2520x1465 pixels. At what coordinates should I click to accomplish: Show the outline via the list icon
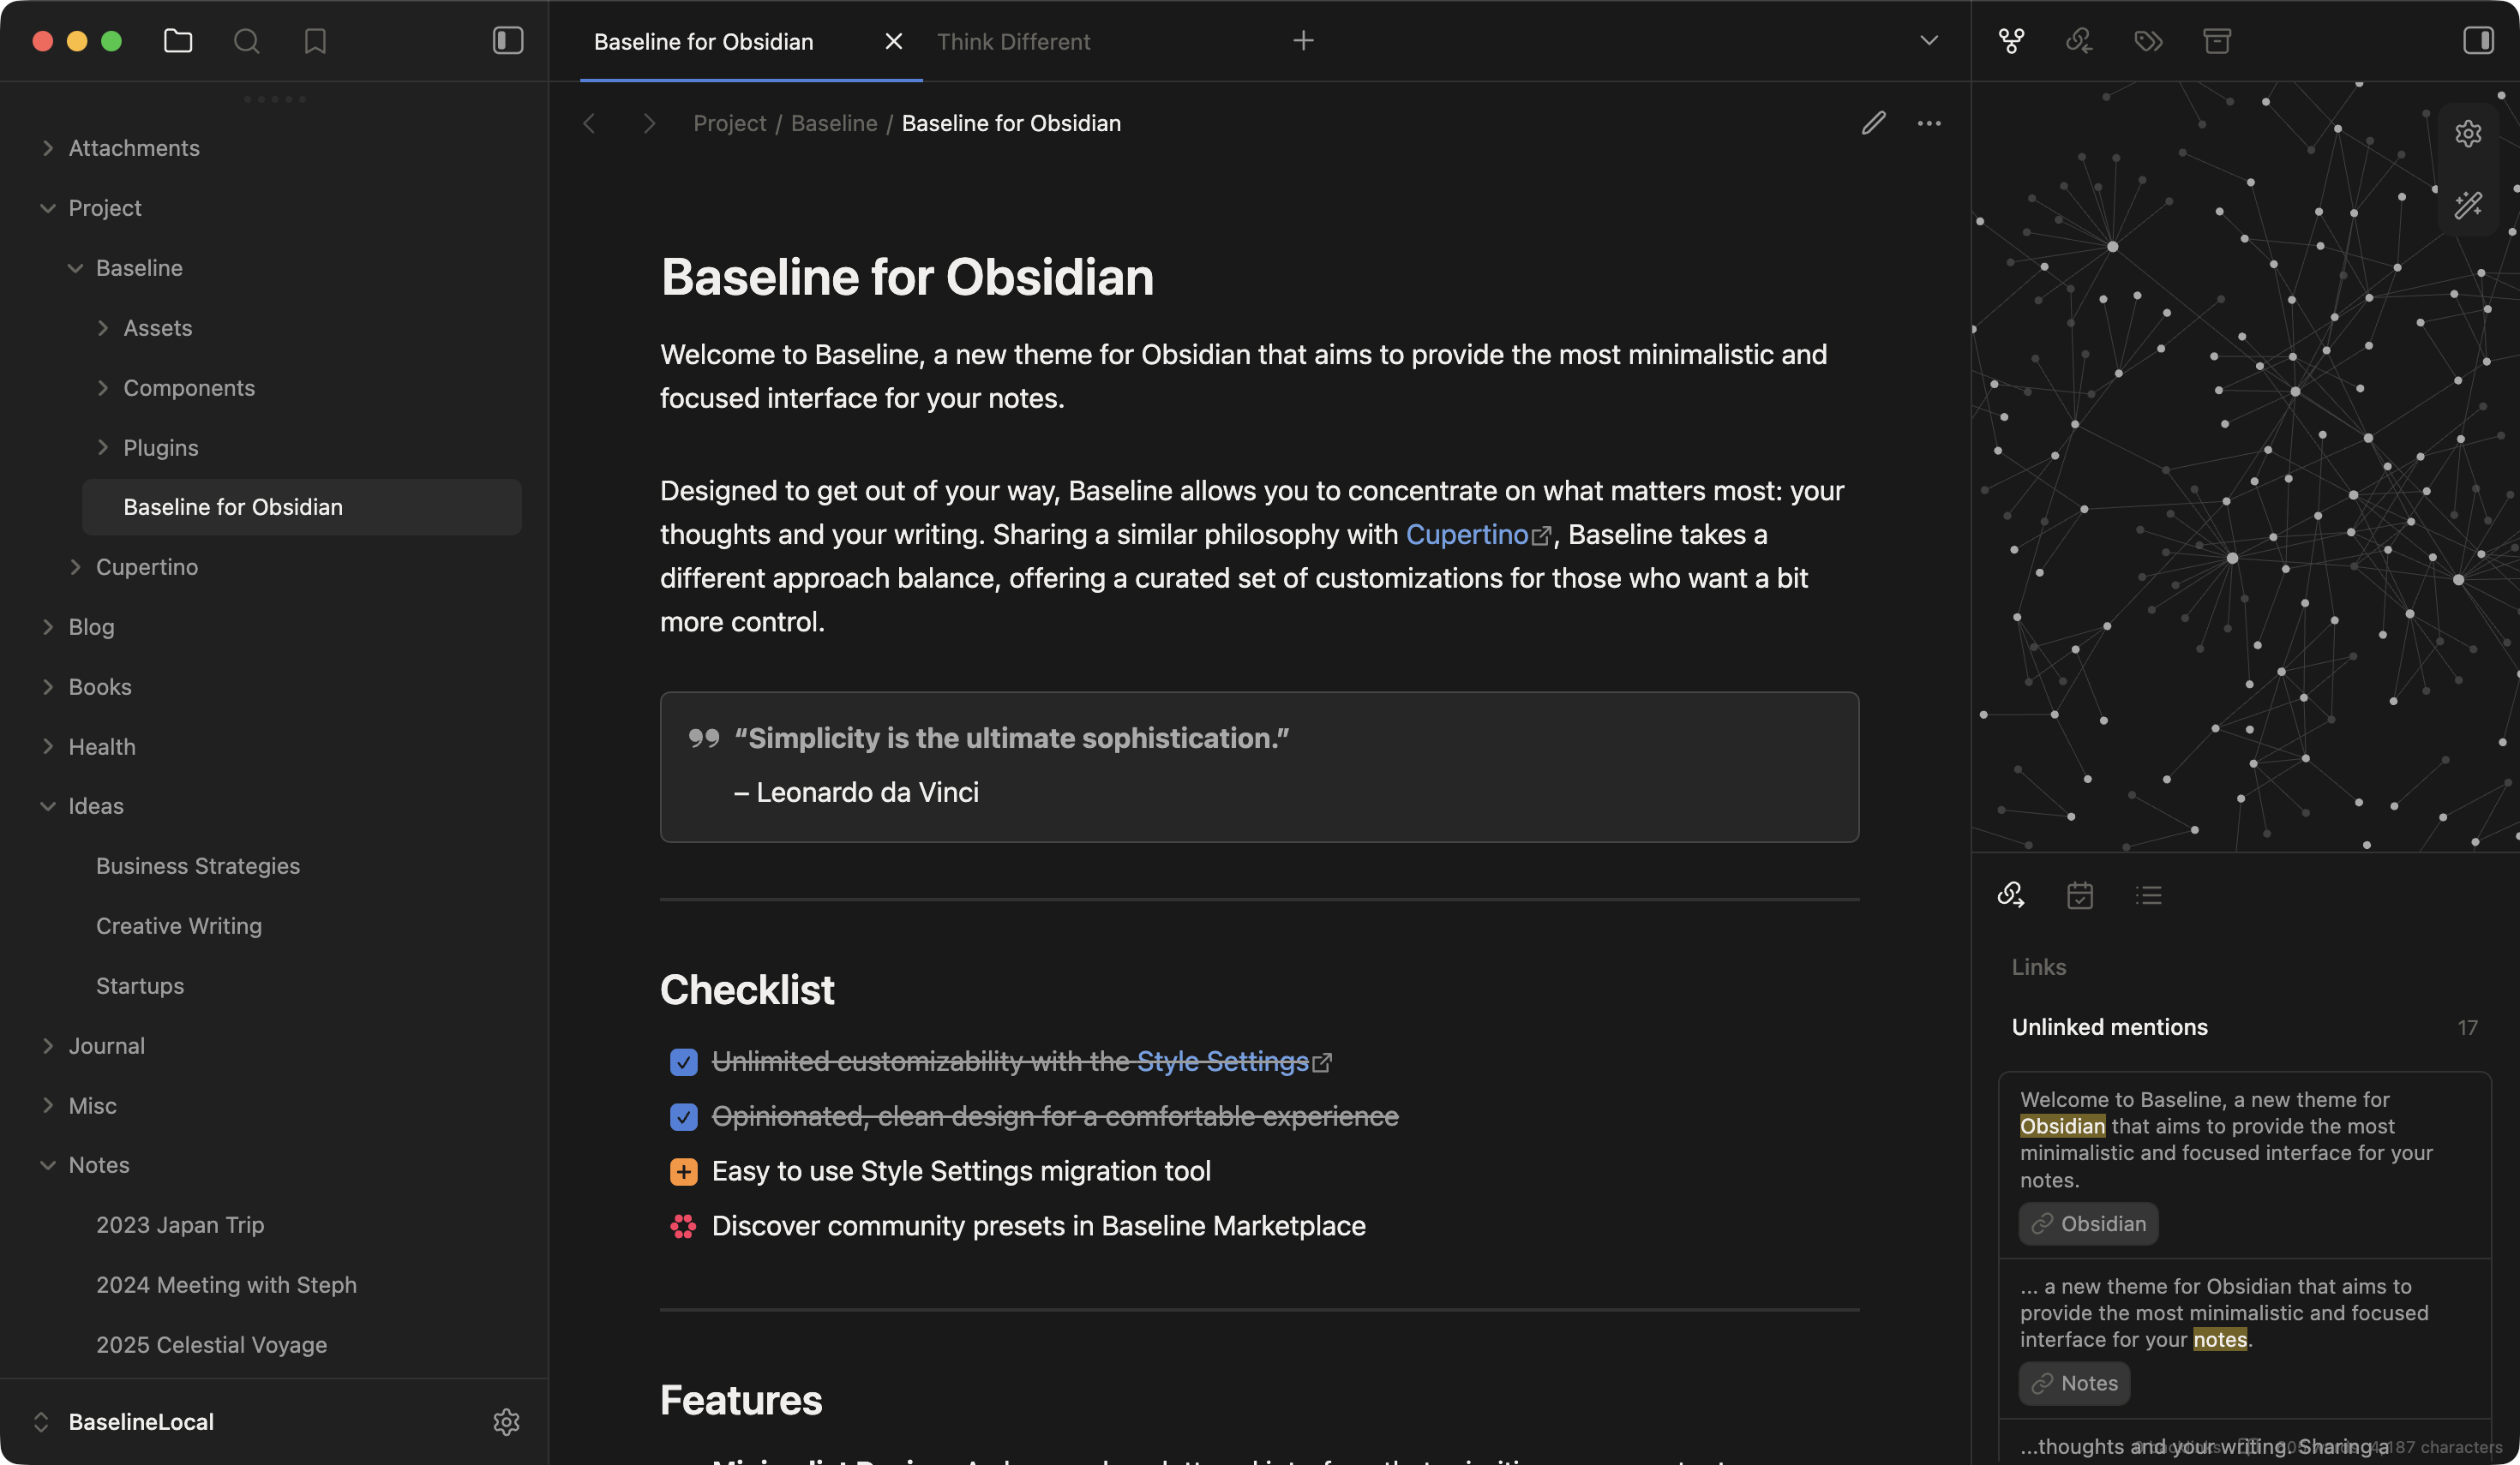point(2149,895)
